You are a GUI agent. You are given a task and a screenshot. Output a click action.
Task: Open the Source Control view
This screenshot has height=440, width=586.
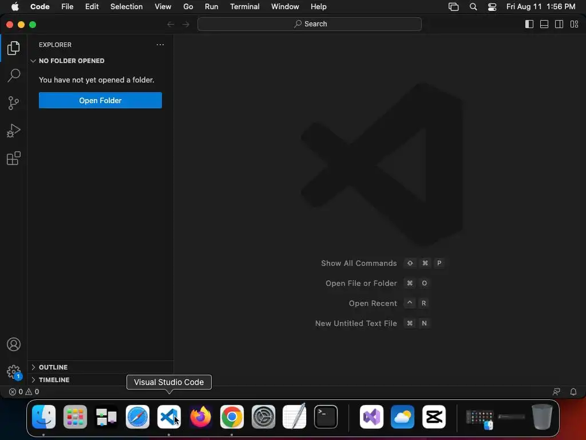pos(14,103)
